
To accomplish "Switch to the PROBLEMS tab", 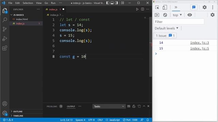I will 52,106.
